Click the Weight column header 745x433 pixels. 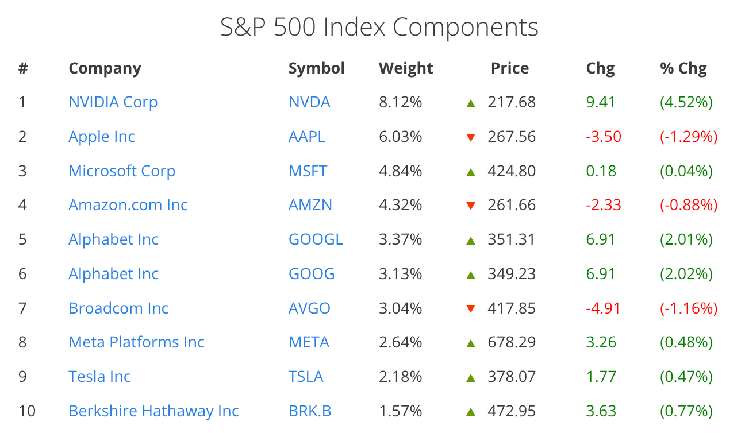pyautogui.click(x=406, y=68)
